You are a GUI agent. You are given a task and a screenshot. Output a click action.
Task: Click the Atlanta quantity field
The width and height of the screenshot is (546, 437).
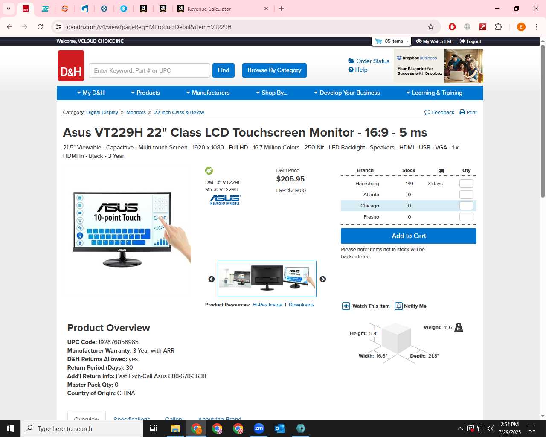click(466, 195)
